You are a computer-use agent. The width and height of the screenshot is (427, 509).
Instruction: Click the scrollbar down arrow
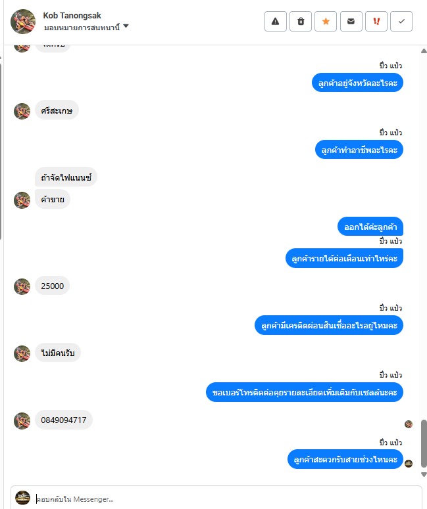(424, 475)
